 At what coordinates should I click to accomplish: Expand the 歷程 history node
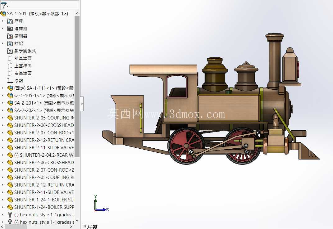2,21
